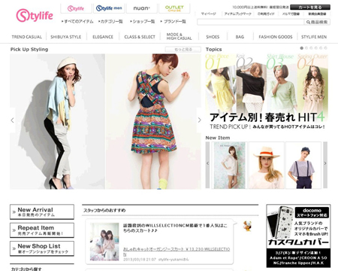
Task: Show next Pick Up Styling image
Action: coord(199,120)
